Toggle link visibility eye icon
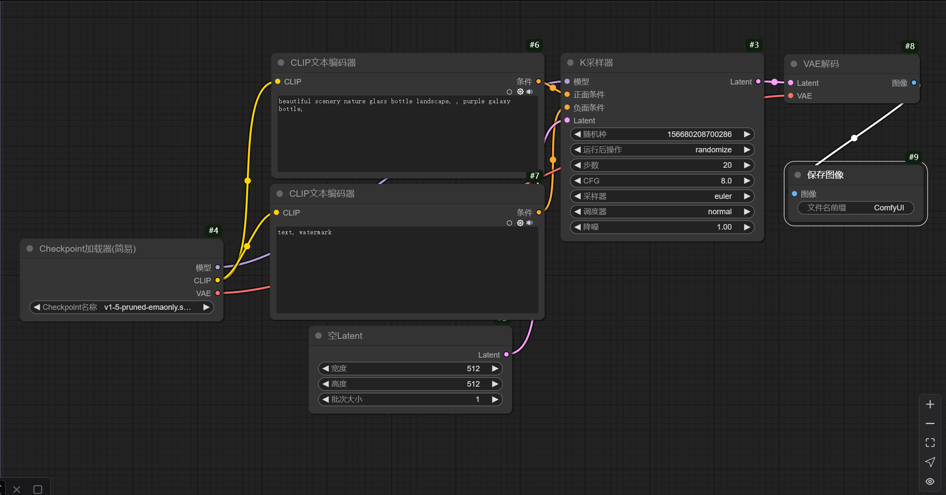 930,481
